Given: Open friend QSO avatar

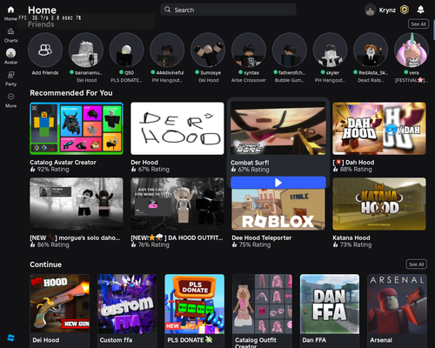Looking at the screenshot, I should (126, 50).
